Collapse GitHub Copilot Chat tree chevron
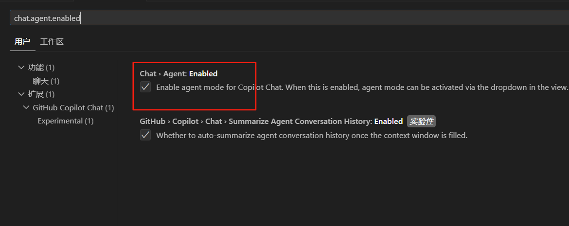The image size is (569, 226). click(26, 108)
